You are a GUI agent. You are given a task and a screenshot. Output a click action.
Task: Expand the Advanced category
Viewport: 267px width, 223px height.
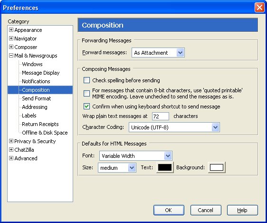tap(11, 158)
